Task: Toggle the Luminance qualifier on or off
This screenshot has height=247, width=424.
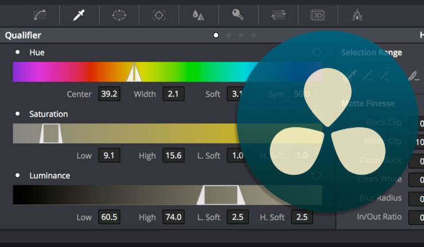Action: coord(18,175)
